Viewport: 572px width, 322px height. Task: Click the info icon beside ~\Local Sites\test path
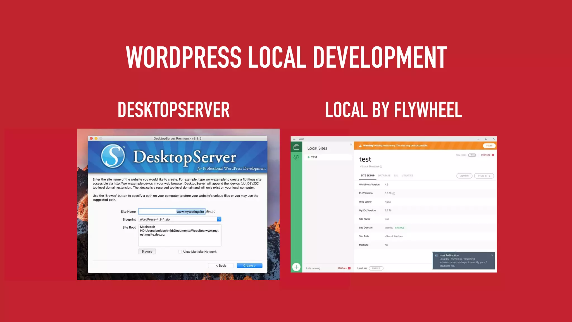pyautogui.click(x=381, y=167)
